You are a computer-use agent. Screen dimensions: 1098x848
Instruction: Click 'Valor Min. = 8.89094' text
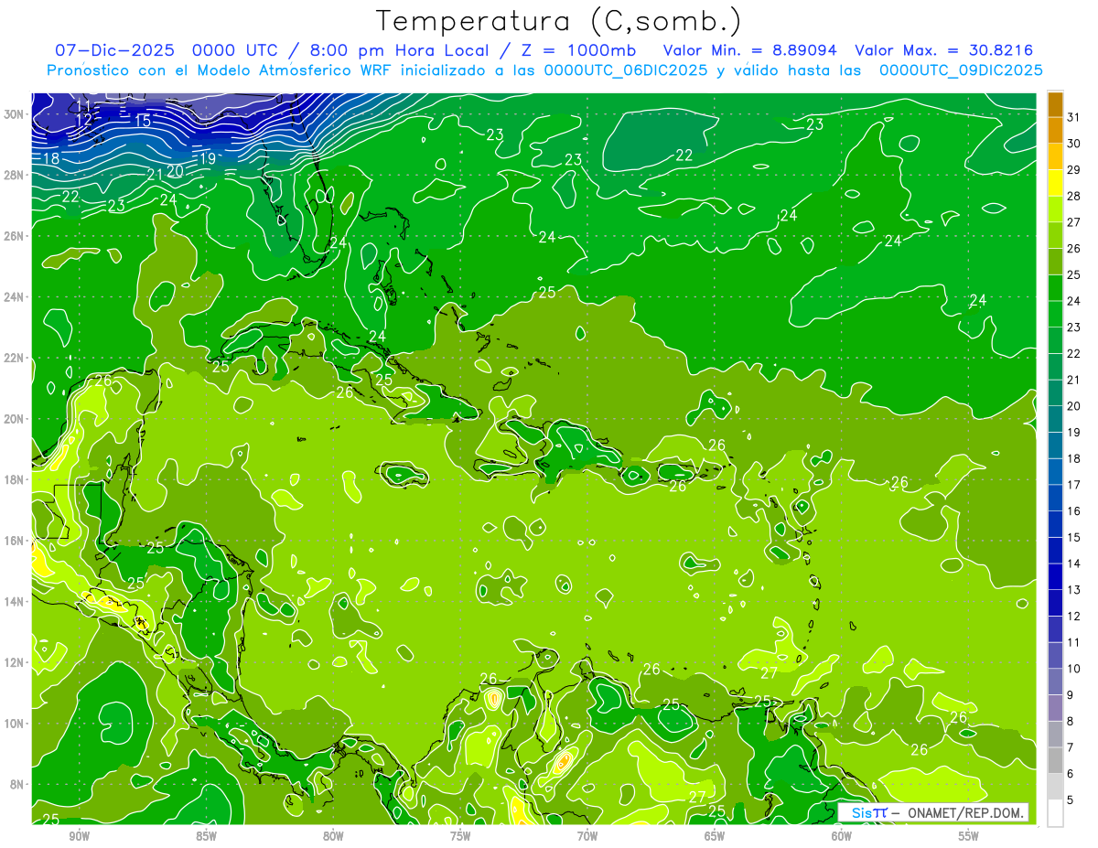coord(750,50)
